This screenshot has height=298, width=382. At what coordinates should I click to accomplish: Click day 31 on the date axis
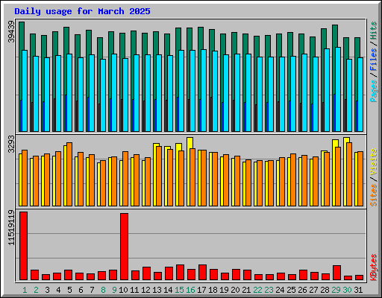358,290
